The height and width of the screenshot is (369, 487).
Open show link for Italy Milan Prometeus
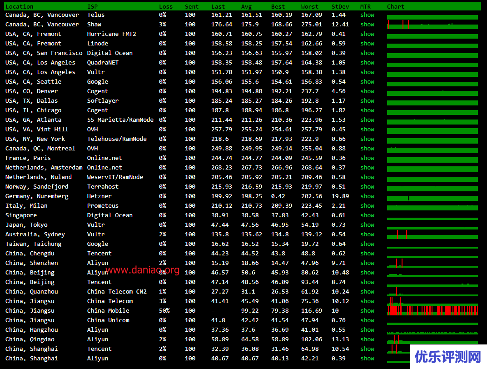click(367, 206)
